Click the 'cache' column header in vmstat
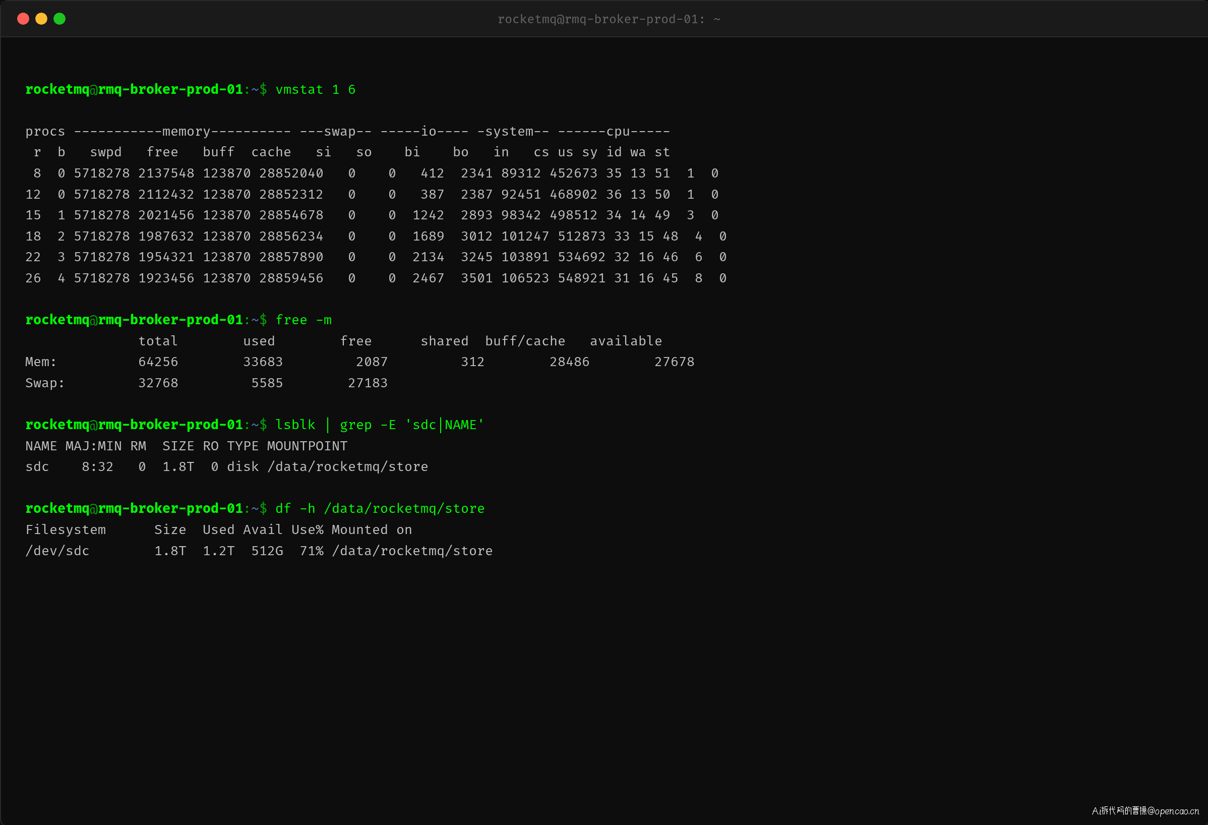The height and width of the screenshot is (825, 1208). (x=271, y=152)
